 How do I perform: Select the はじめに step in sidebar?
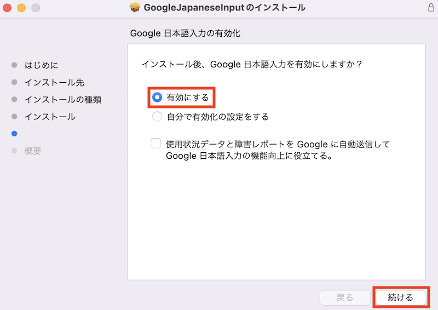click(x=42, y=65)
